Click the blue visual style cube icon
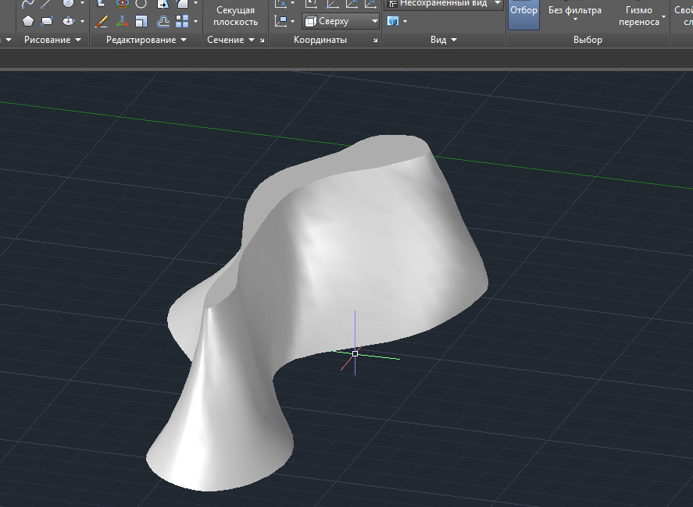The width and height of the screenshot is (693, 507). tap(393, 21)
